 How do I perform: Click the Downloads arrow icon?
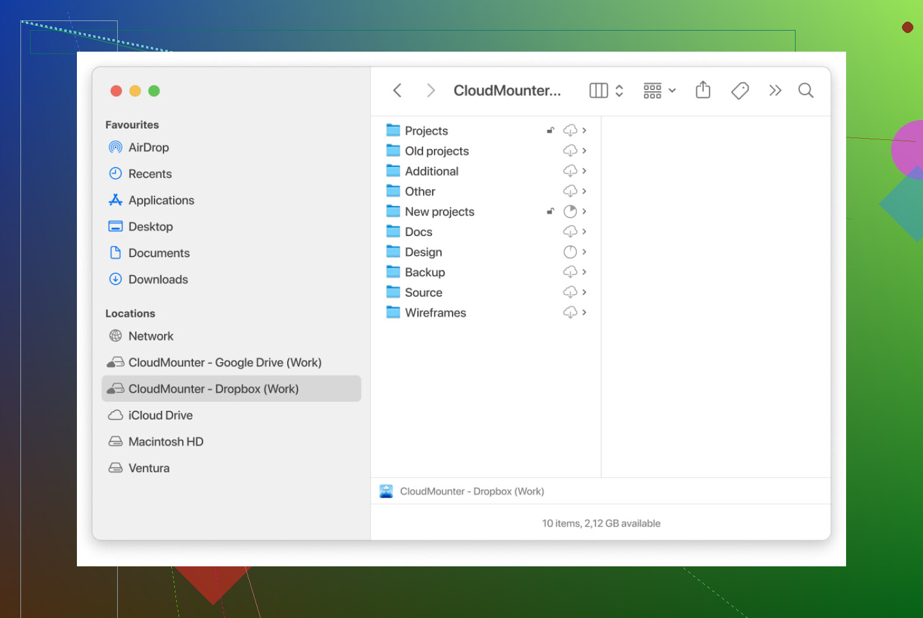115,279
